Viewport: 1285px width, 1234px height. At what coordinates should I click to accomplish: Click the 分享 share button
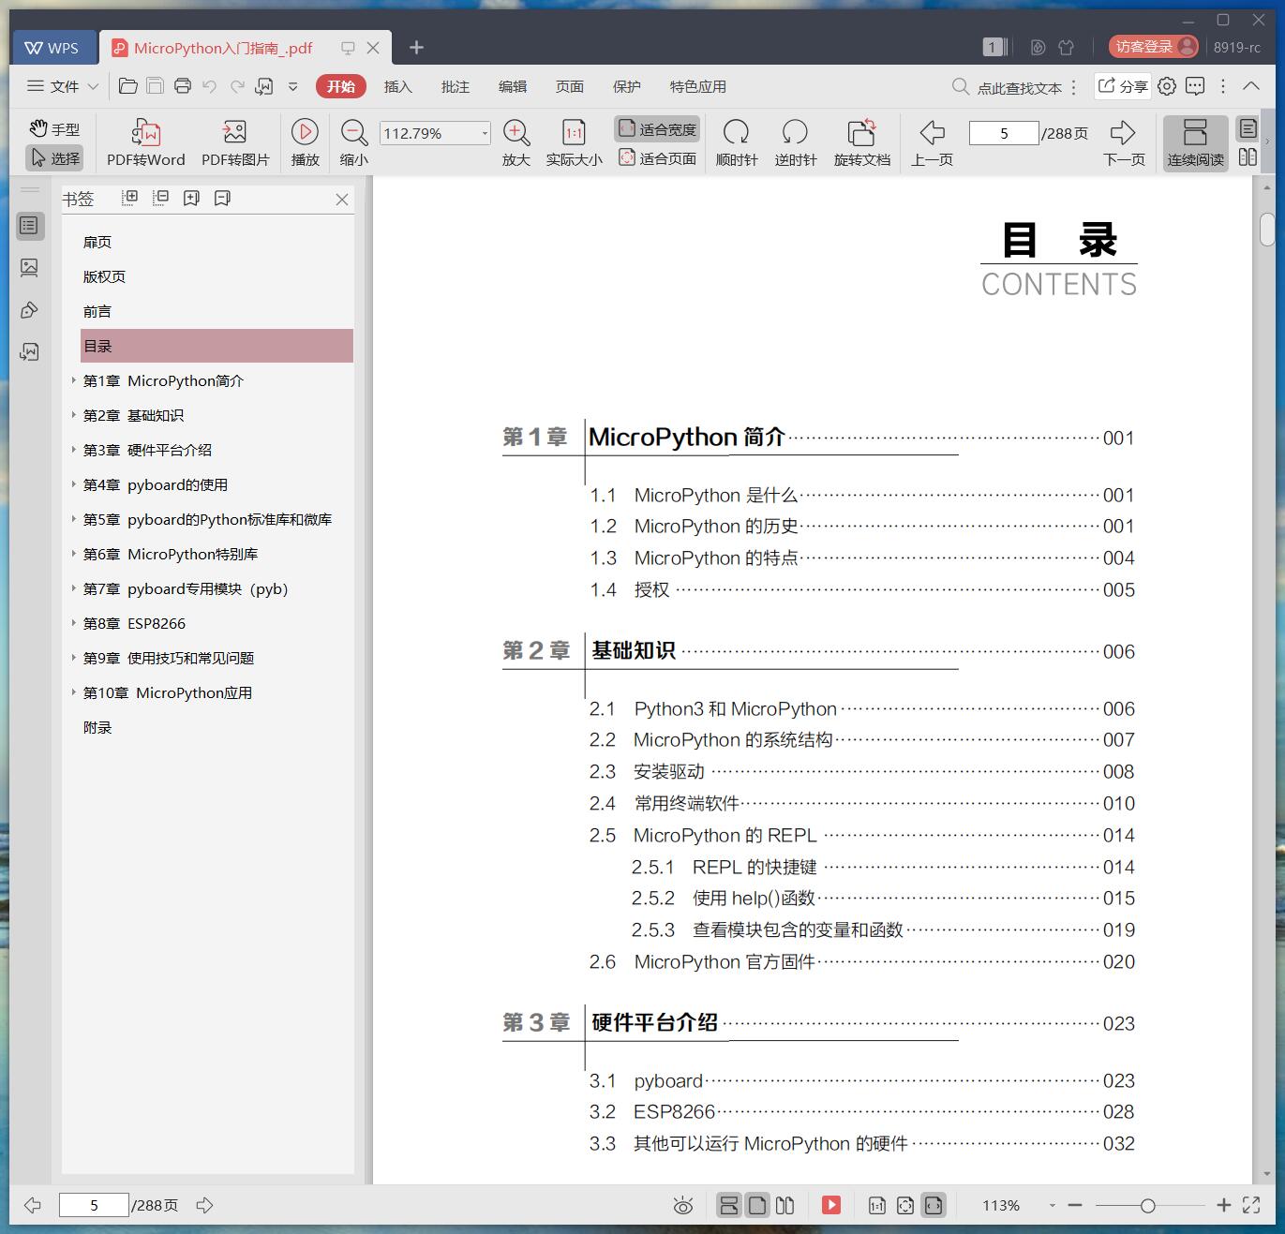1123,86
